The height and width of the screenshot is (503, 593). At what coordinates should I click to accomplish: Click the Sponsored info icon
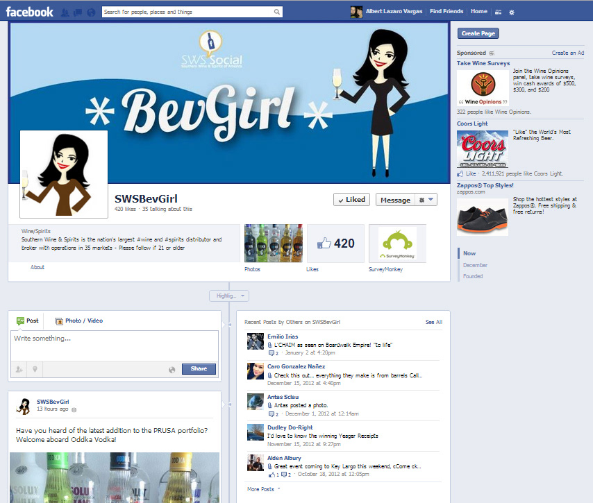click(x=492, y=53)
